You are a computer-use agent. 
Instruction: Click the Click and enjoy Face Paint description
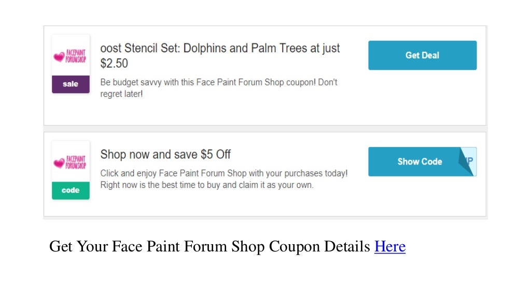(224, 173)
